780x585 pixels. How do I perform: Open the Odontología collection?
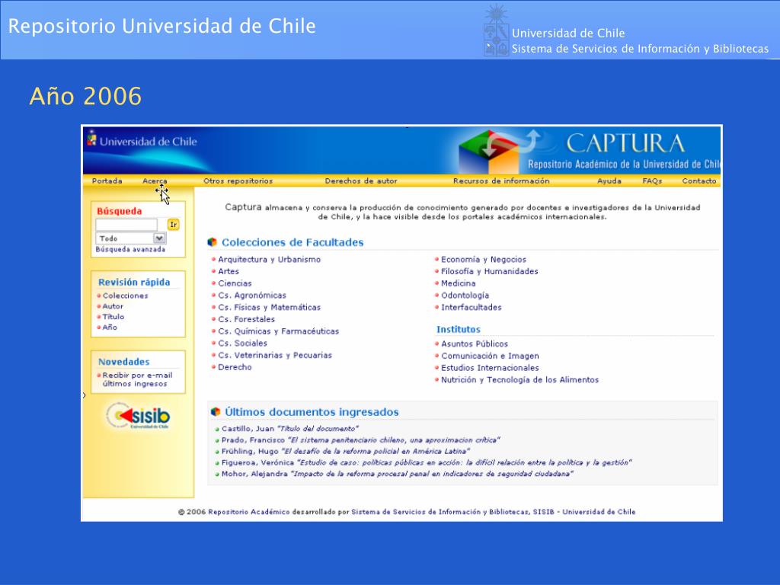465,296
